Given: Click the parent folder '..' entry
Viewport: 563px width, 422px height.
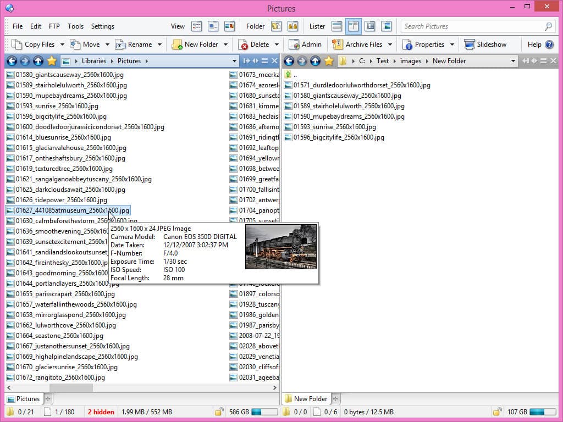Looking at the screenshot, I should pos(291,75).
